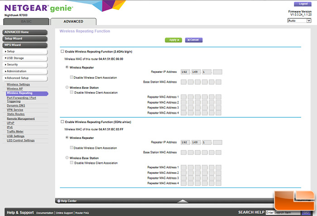Image resolution: width=317 pixels, height=216 pixels.
Task: Open Dynamic DNS link
Action: (x=16, y=106)
